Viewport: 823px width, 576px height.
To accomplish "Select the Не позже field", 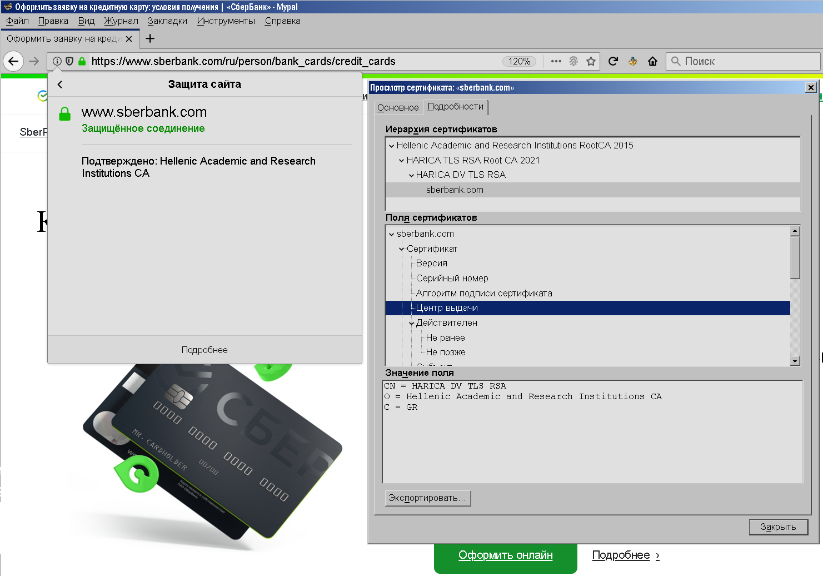I will pyautogui.click(x=446, y=352).
